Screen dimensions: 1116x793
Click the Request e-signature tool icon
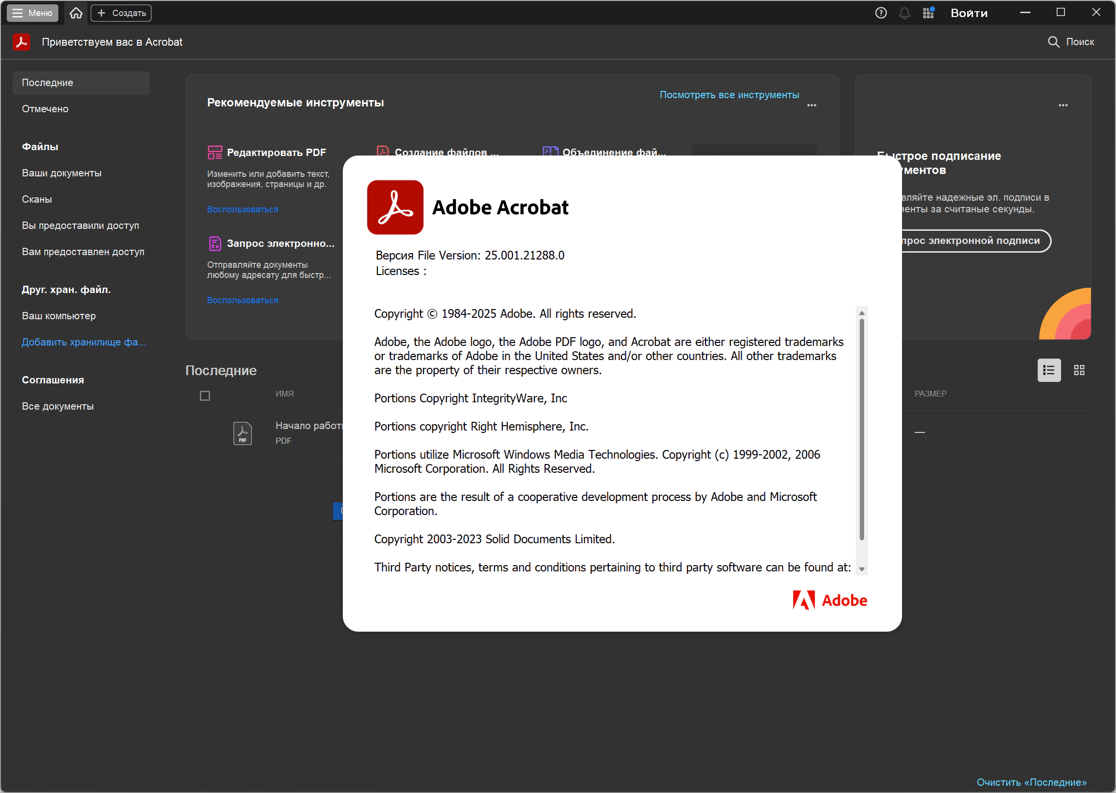(x=214, y=243)
